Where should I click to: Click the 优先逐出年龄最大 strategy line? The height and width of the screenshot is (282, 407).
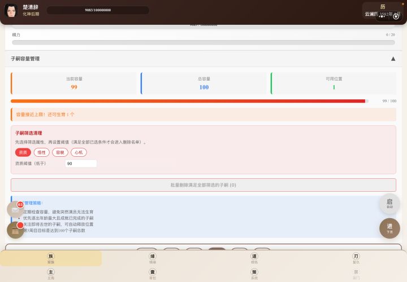[x=58, y=218]
